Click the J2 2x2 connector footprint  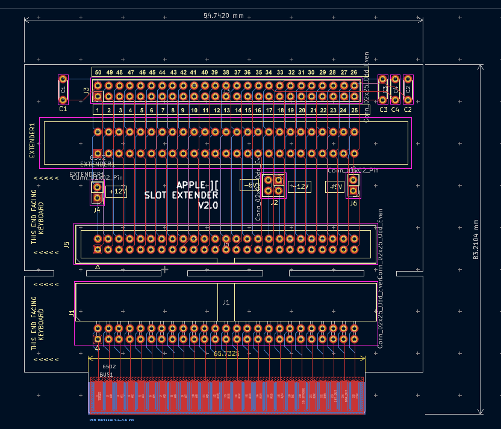(273, 186)
